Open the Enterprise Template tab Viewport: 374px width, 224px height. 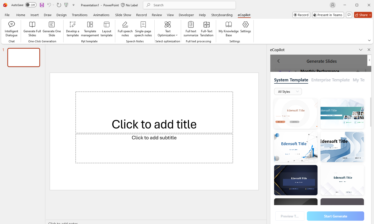click(x=330, y=80)
